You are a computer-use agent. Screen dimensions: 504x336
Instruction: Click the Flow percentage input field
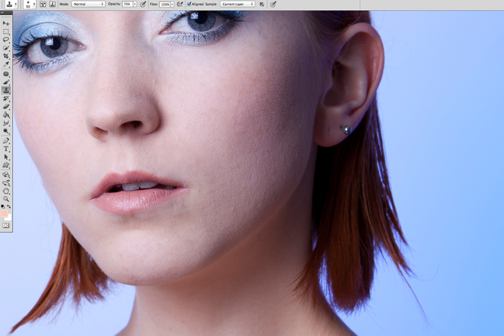[x=165, y=4]
